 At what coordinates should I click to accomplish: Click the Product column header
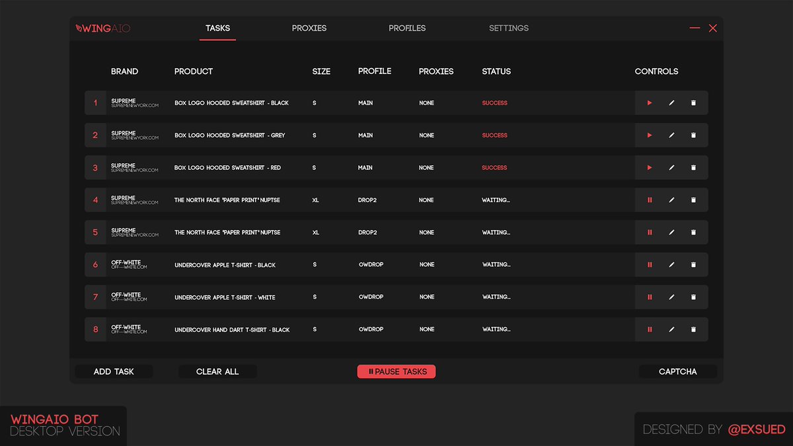(194, 71)
